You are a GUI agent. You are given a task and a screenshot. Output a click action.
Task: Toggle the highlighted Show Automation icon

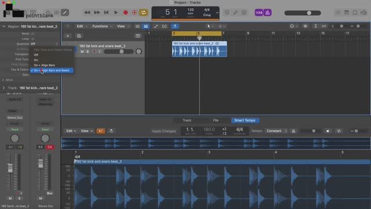click(x=146, y=26)
